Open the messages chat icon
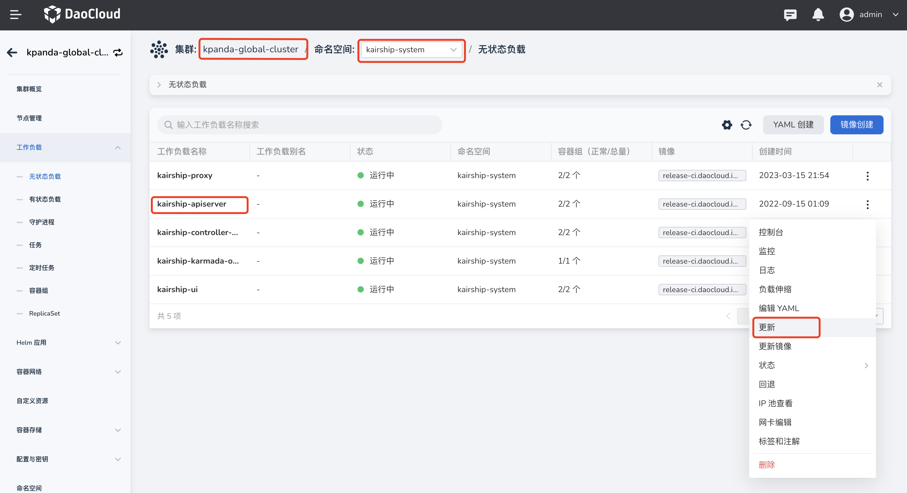The image size is (907, 493). (790, 15)
